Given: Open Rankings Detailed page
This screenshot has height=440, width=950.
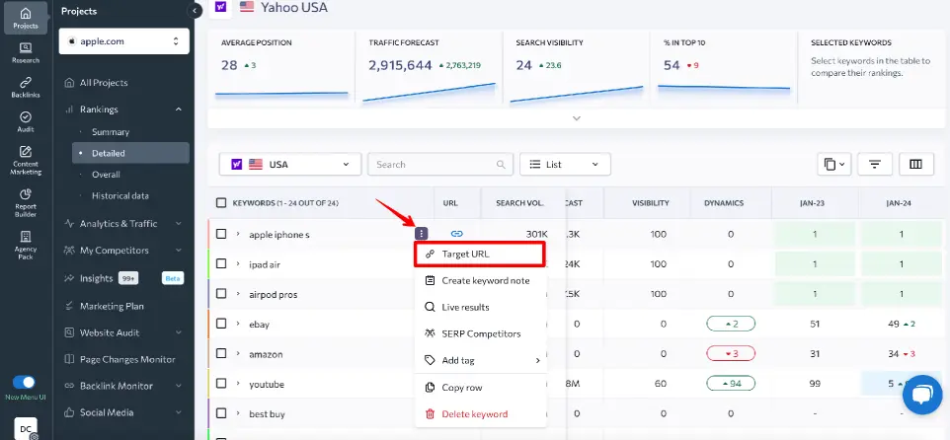Looking at the screenshot, I should tap(130, 153).
